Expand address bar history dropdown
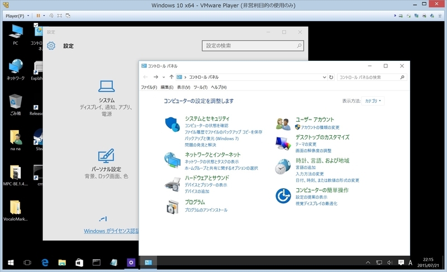This screenshot has width=447, height=272. point(324,77)
